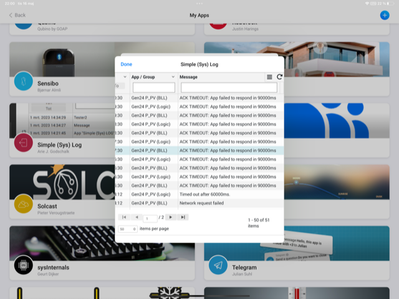Jump to last log page

point(183,217)
